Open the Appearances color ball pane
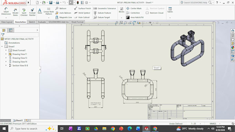This screenshot has height=132, width=235. click(x=233, y=47)
